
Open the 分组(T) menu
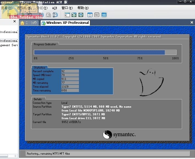tap(42, 8)
